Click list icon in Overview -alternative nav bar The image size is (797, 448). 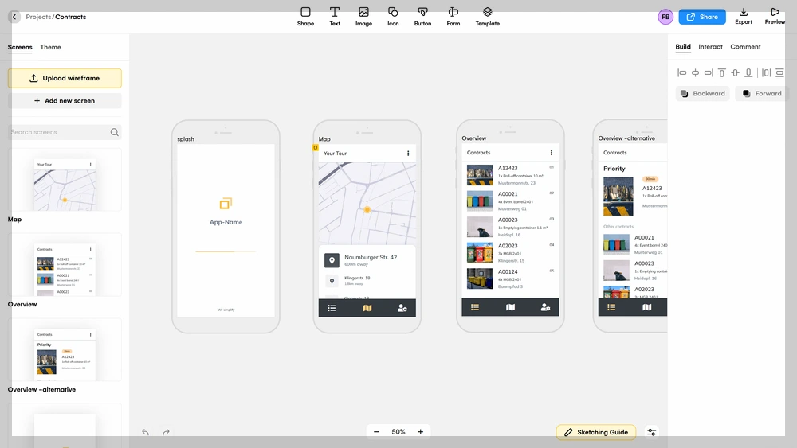click(611, 307)
